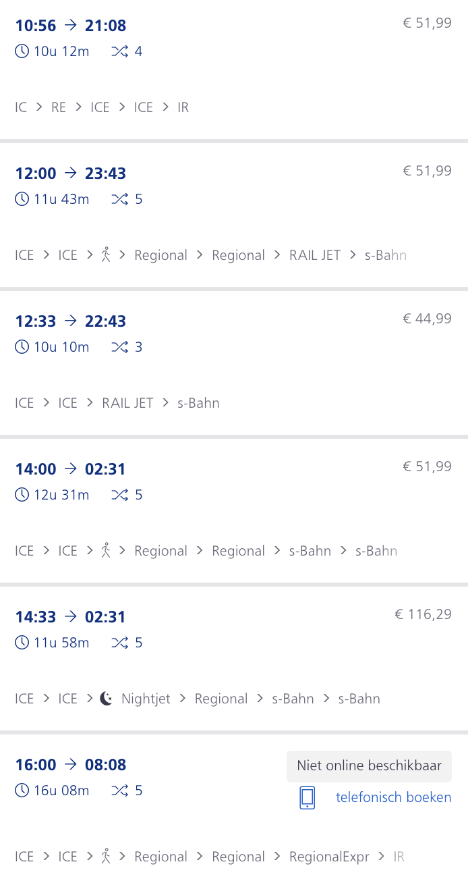Choose the € 44,99 fare
The width and height of the screenshot is (468, 883).
(427, 319)
